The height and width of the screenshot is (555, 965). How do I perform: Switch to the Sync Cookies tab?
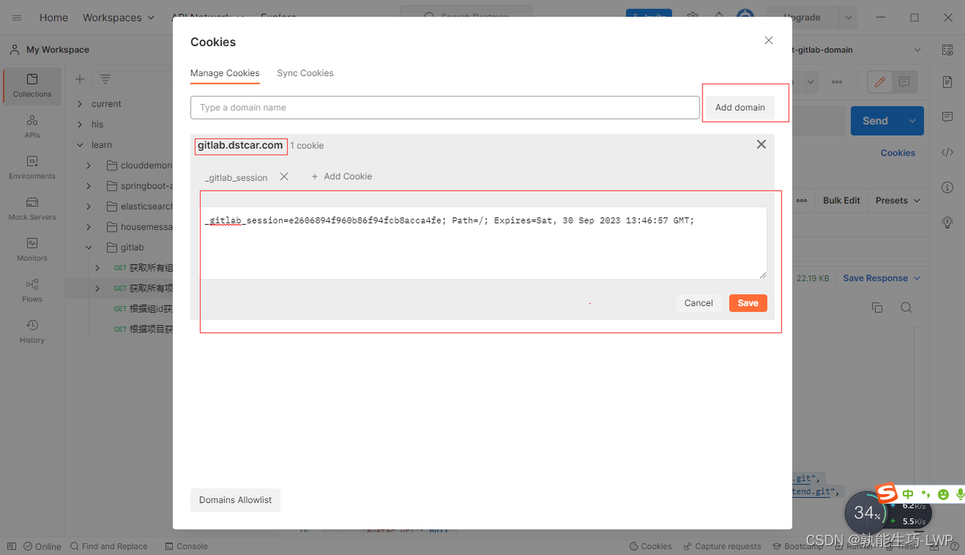305,73
